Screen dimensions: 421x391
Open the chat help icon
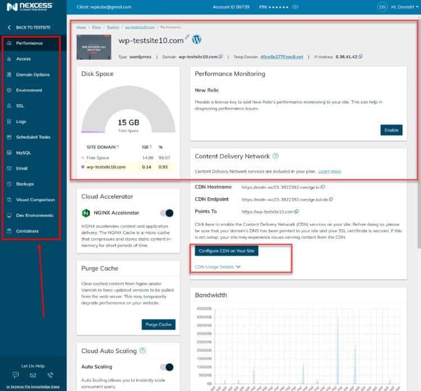point(16,375)
